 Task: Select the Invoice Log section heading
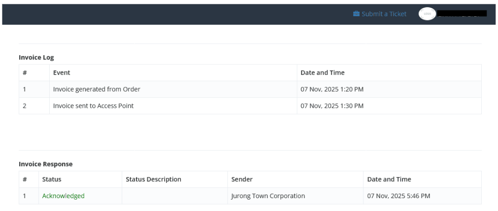pyautogui.click(x=36, y=57)
